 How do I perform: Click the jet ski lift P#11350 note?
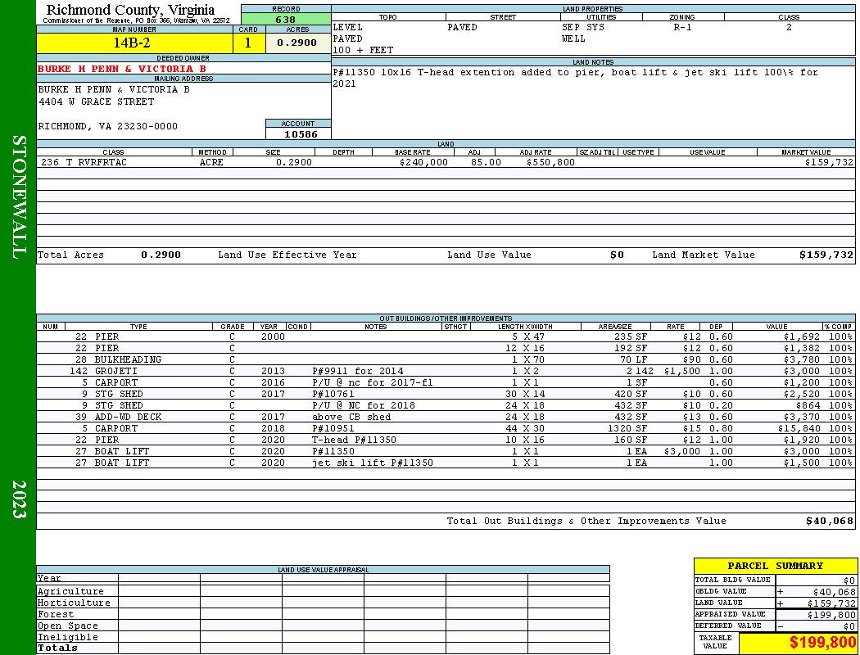[373, 463]
